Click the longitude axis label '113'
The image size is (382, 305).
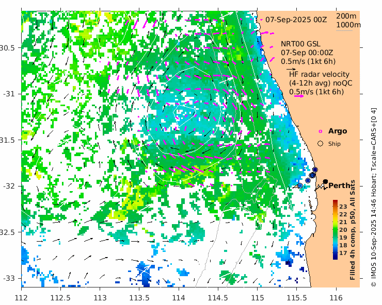coord(100,298)
